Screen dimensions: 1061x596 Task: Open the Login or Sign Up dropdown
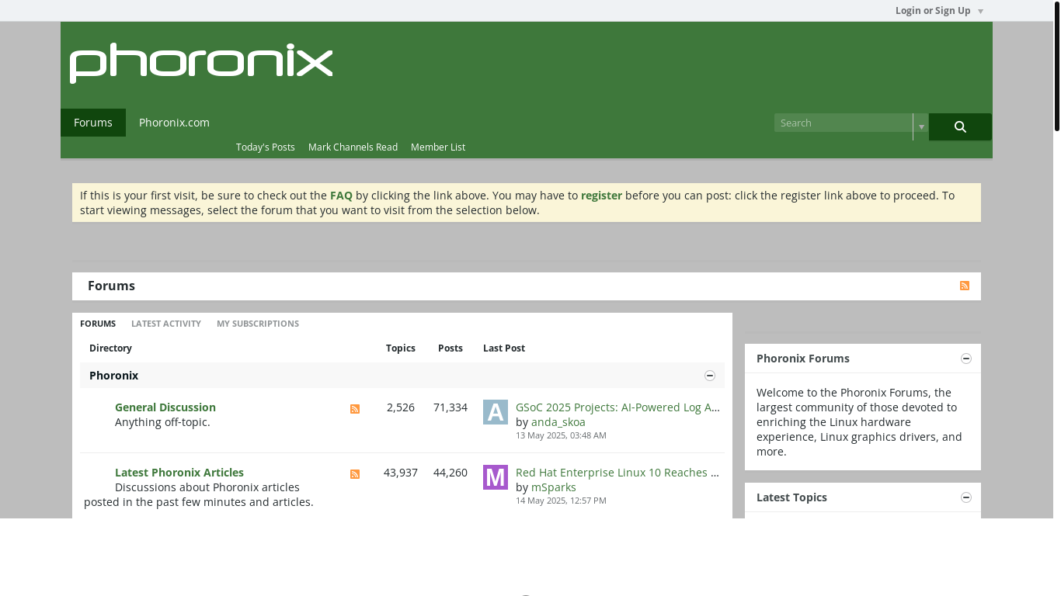tap(939, 11)
